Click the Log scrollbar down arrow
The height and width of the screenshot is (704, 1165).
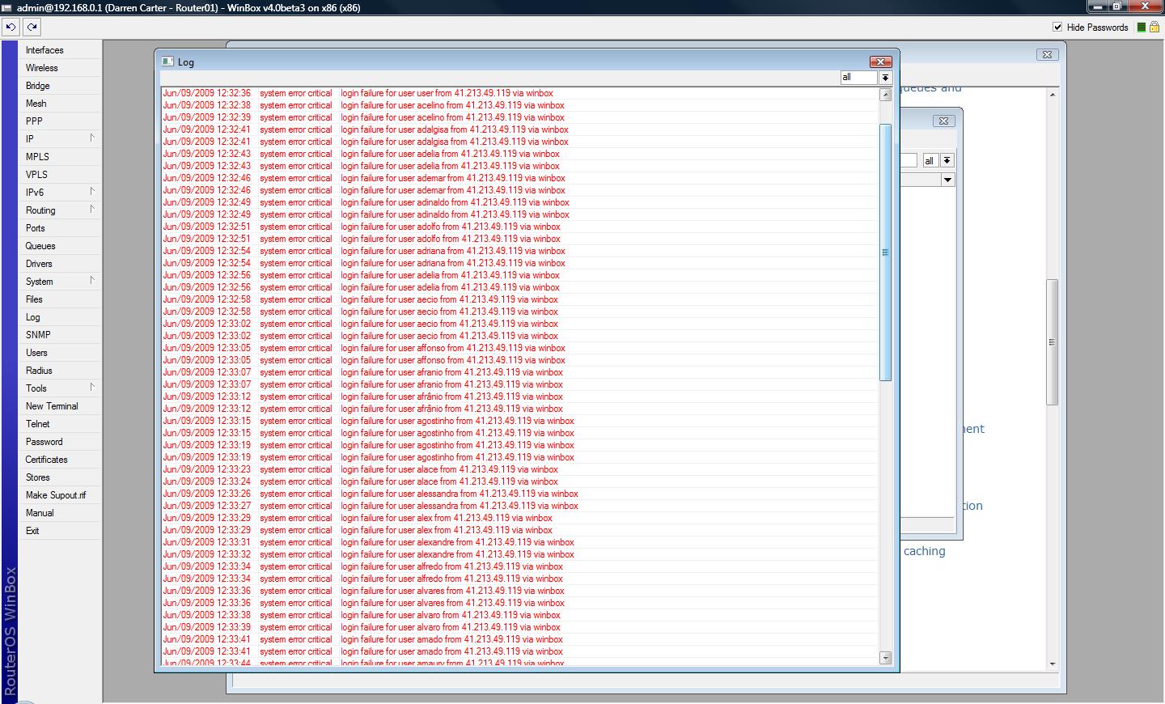point(885,658)
